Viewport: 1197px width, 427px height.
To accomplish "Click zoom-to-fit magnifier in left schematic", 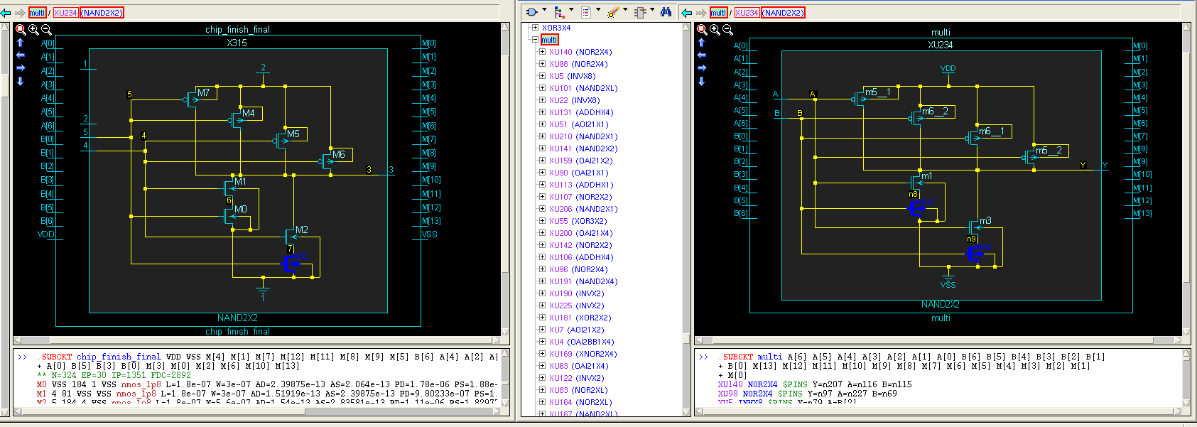I will [x=21, y=30].
